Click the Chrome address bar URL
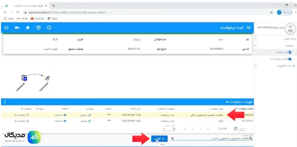 click(x=67, y=12)
